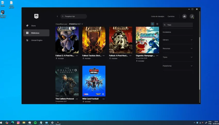Expand the Recursos filter
This screenshot has height=125, width=219.
point(178,48)
